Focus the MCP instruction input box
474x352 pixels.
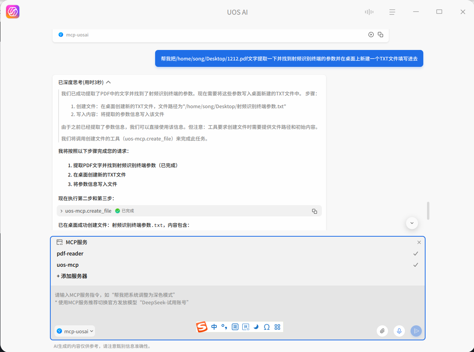238,304
